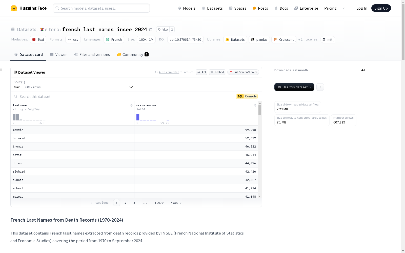Open the Community tab
The width and height of the screenshot is (405, 253).
133,54
